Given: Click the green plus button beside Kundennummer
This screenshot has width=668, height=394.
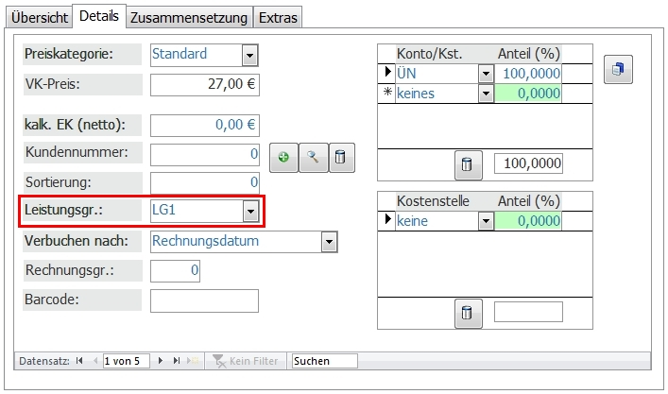Looking at the screenshot, I should [283, 158].
